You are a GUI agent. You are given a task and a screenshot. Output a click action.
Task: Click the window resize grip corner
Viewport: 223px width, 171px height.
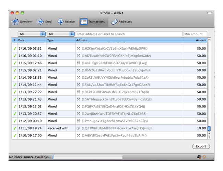[212, 159]
